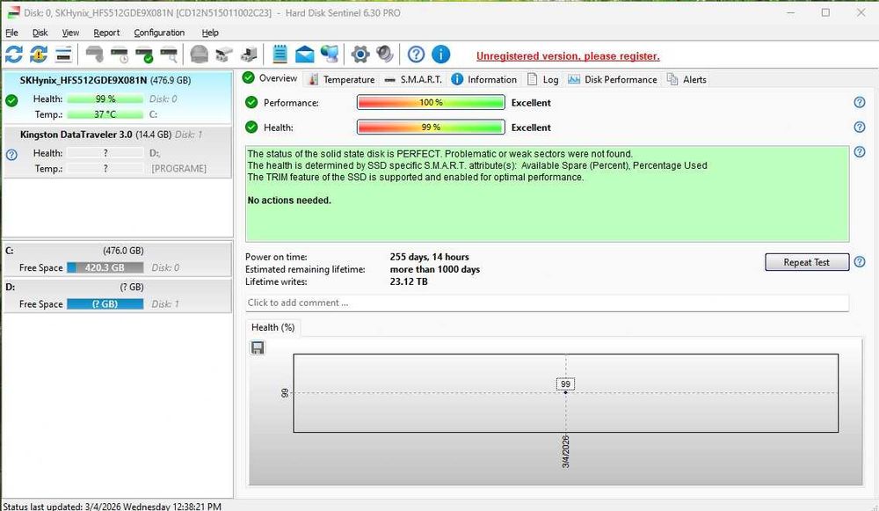Open the Disk menu

(x=40, y=33)
